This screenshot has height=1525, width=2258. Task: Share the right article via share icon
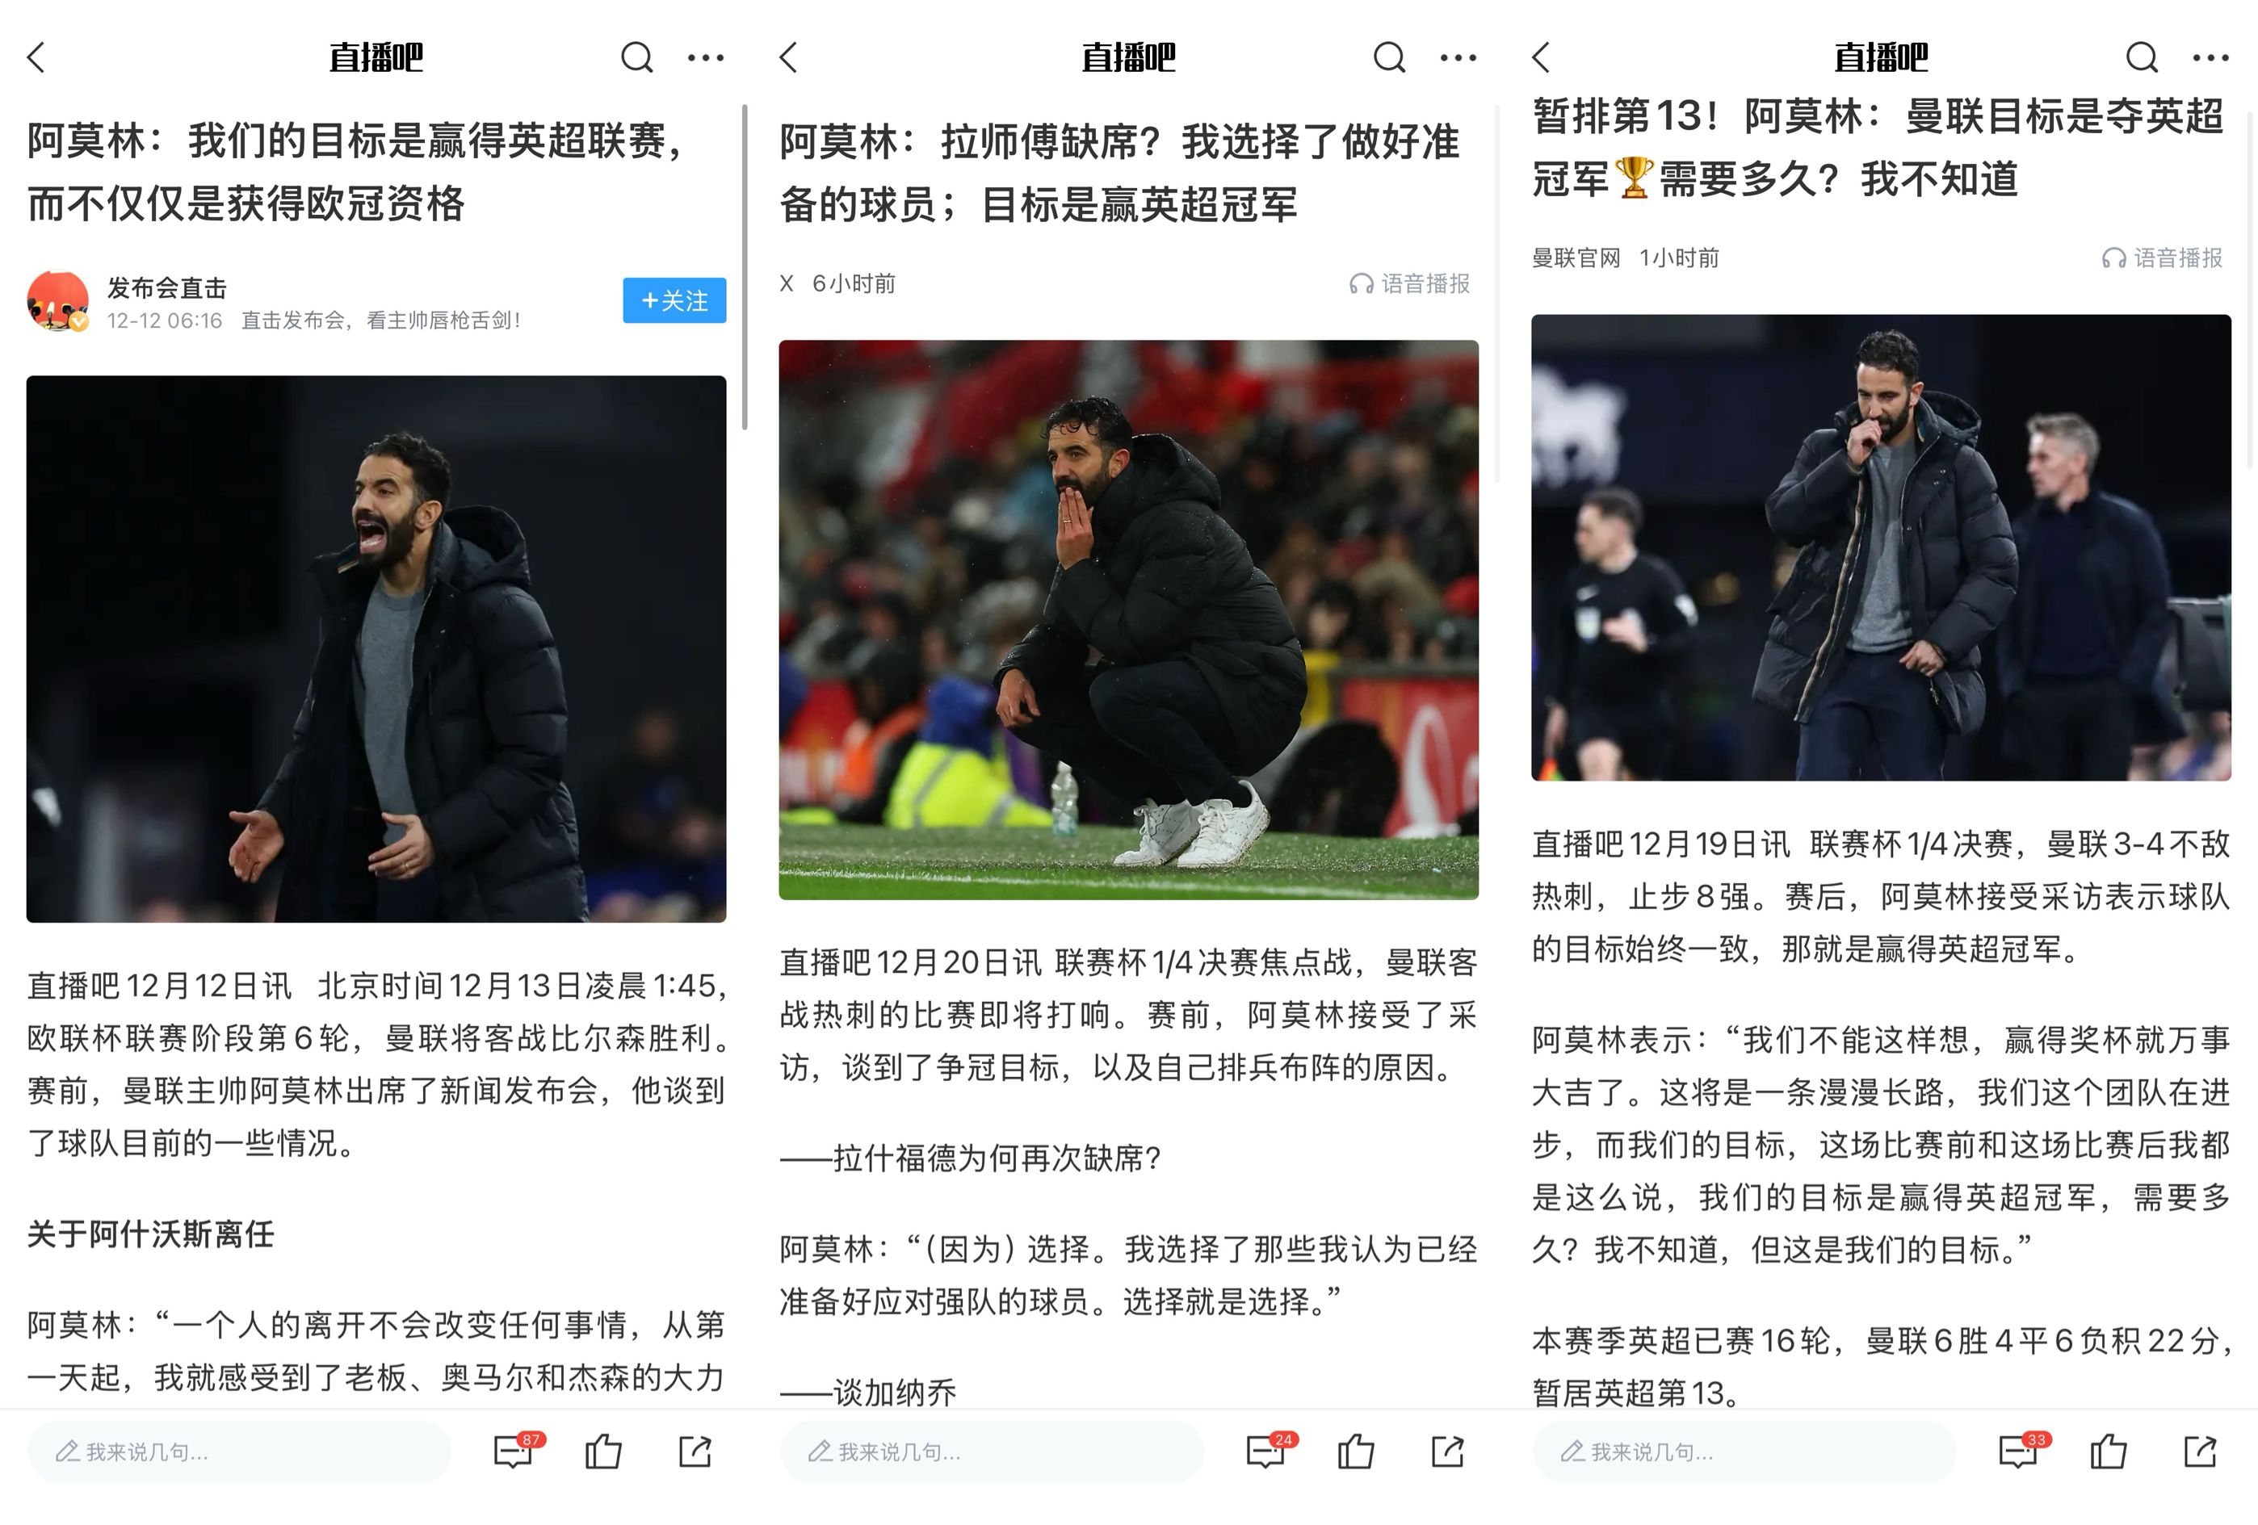[2200, 1452]
